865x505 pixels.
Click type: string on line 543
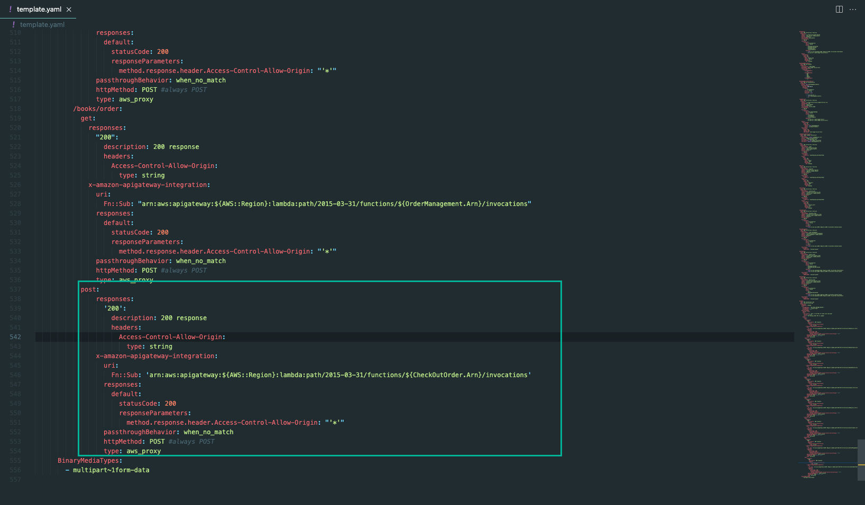coord(150,347)
